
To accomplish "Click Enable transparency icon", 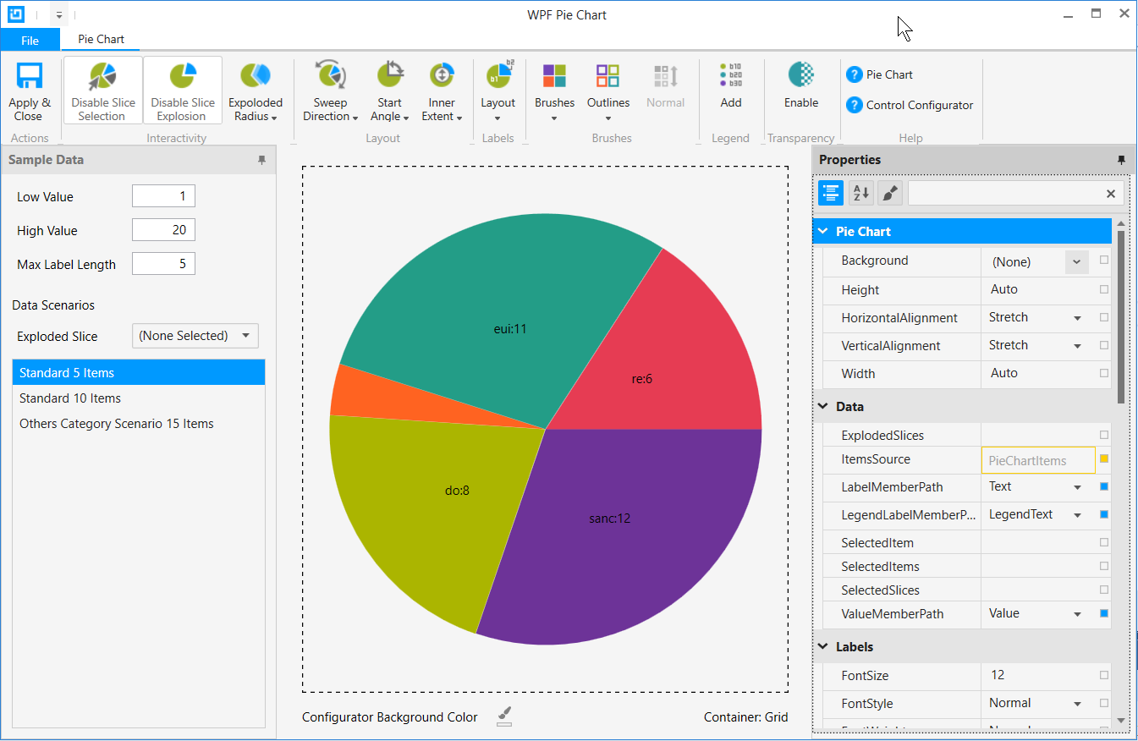I will coord(801,75).
